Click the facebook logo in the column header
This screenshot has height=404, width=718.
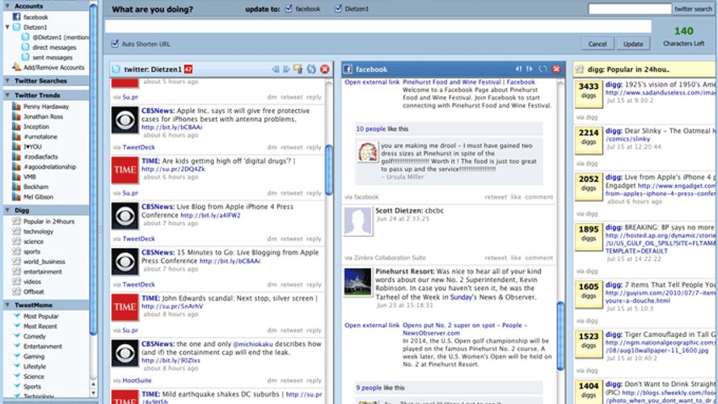pyautogui.click(x=348, y=69)
